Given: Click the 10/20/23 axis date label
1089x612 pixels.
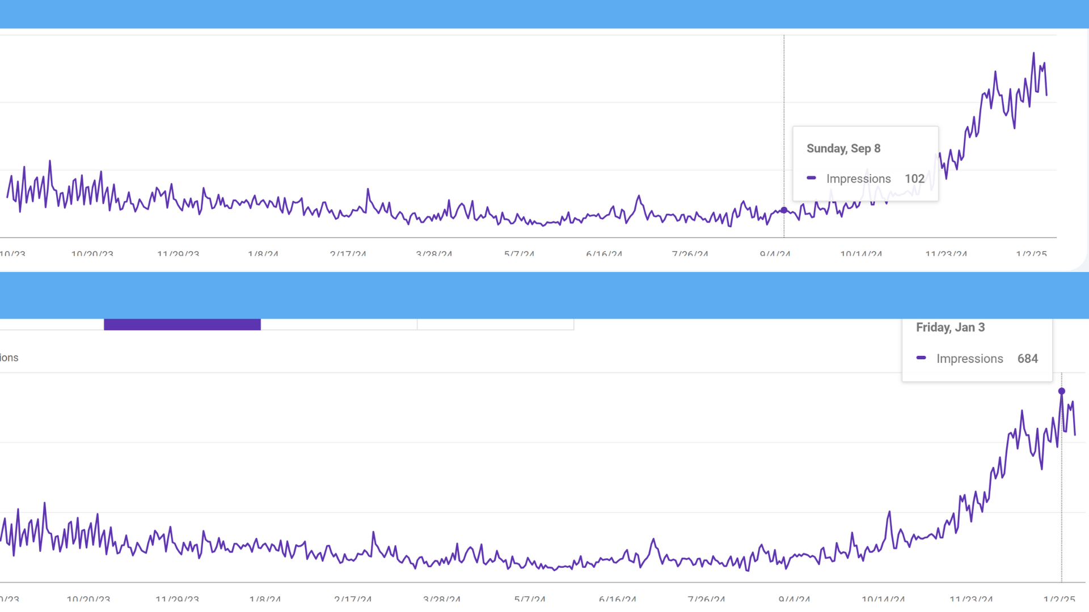Looking at the screenshot, I should (92, 254).
